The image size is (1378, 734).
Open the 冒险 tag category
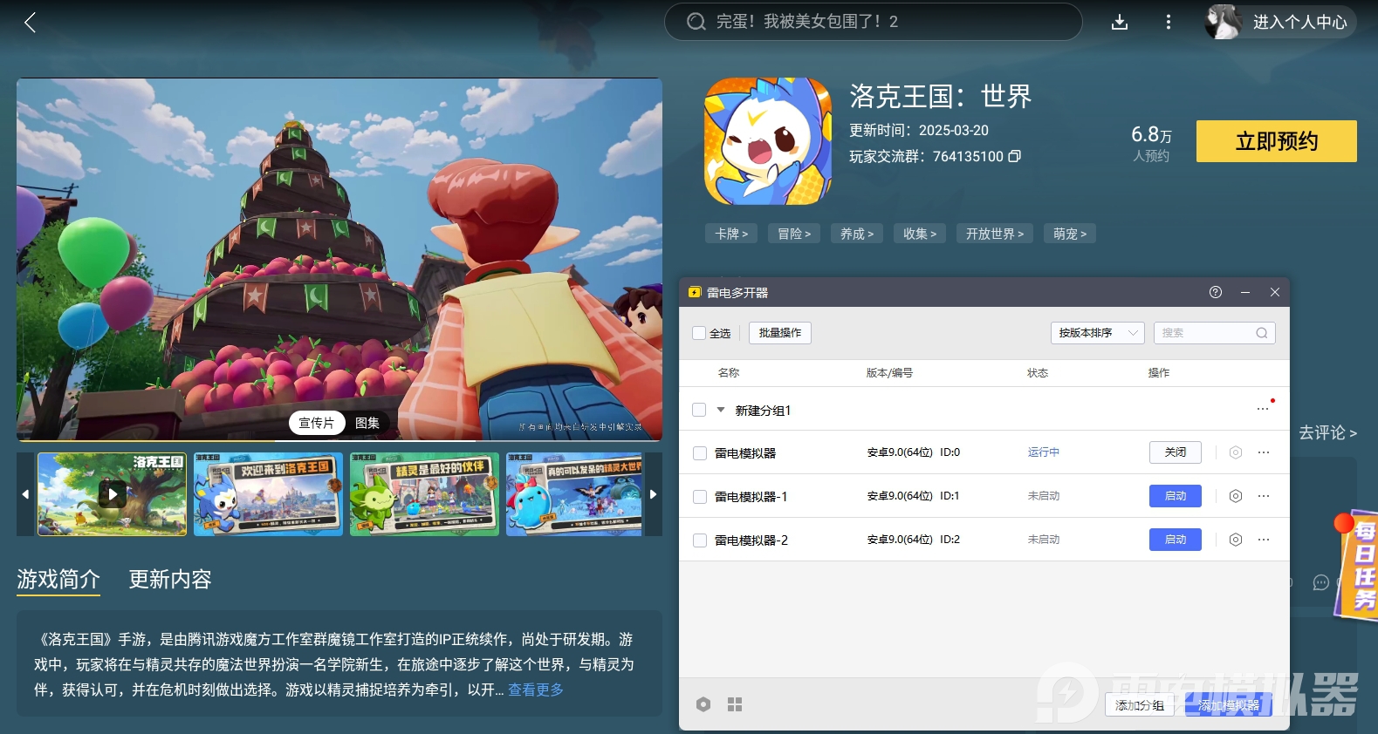coord(794,234)
